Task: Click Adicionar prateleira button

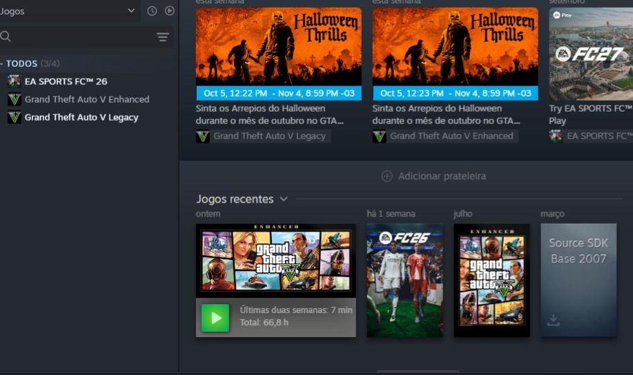Action: (x=434, y=176)
